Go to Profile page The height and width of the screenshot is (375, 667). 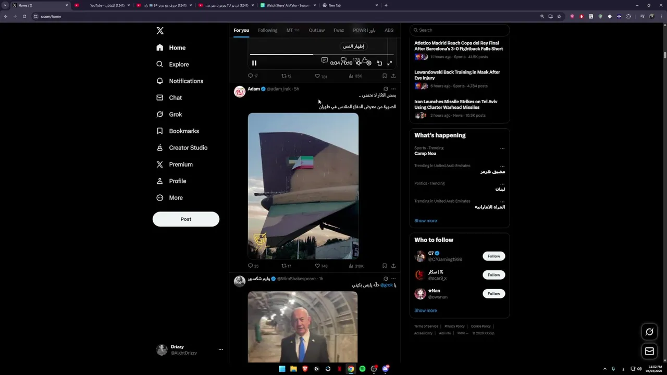171,181
